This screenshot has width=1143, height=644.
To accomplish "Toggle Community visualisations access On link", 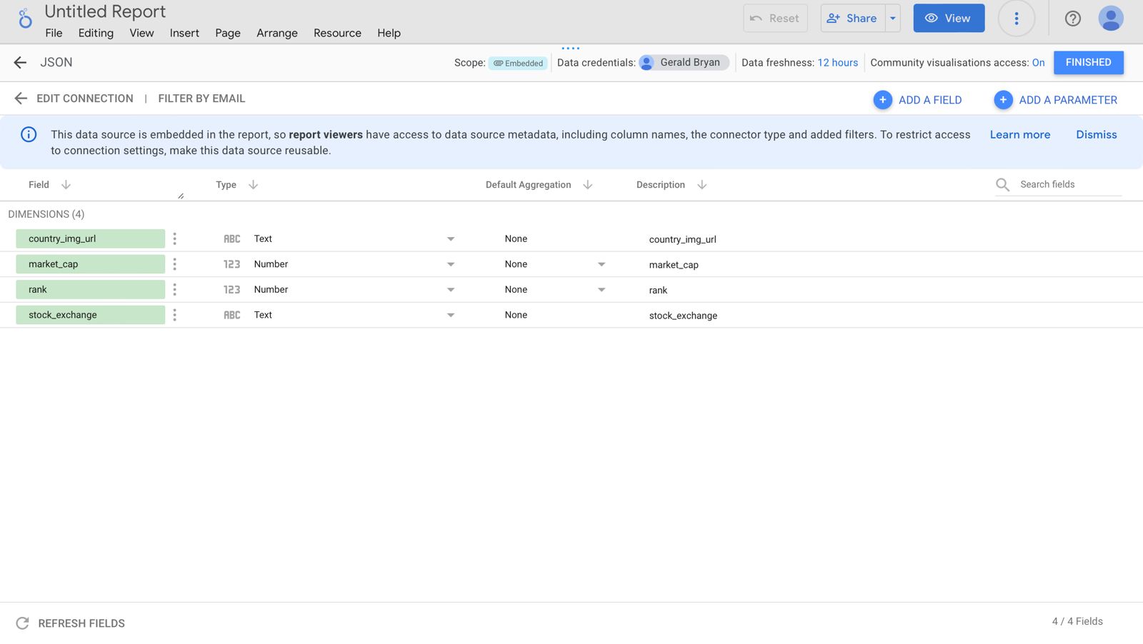I will pyautogui.click(x=1038, y=63).
